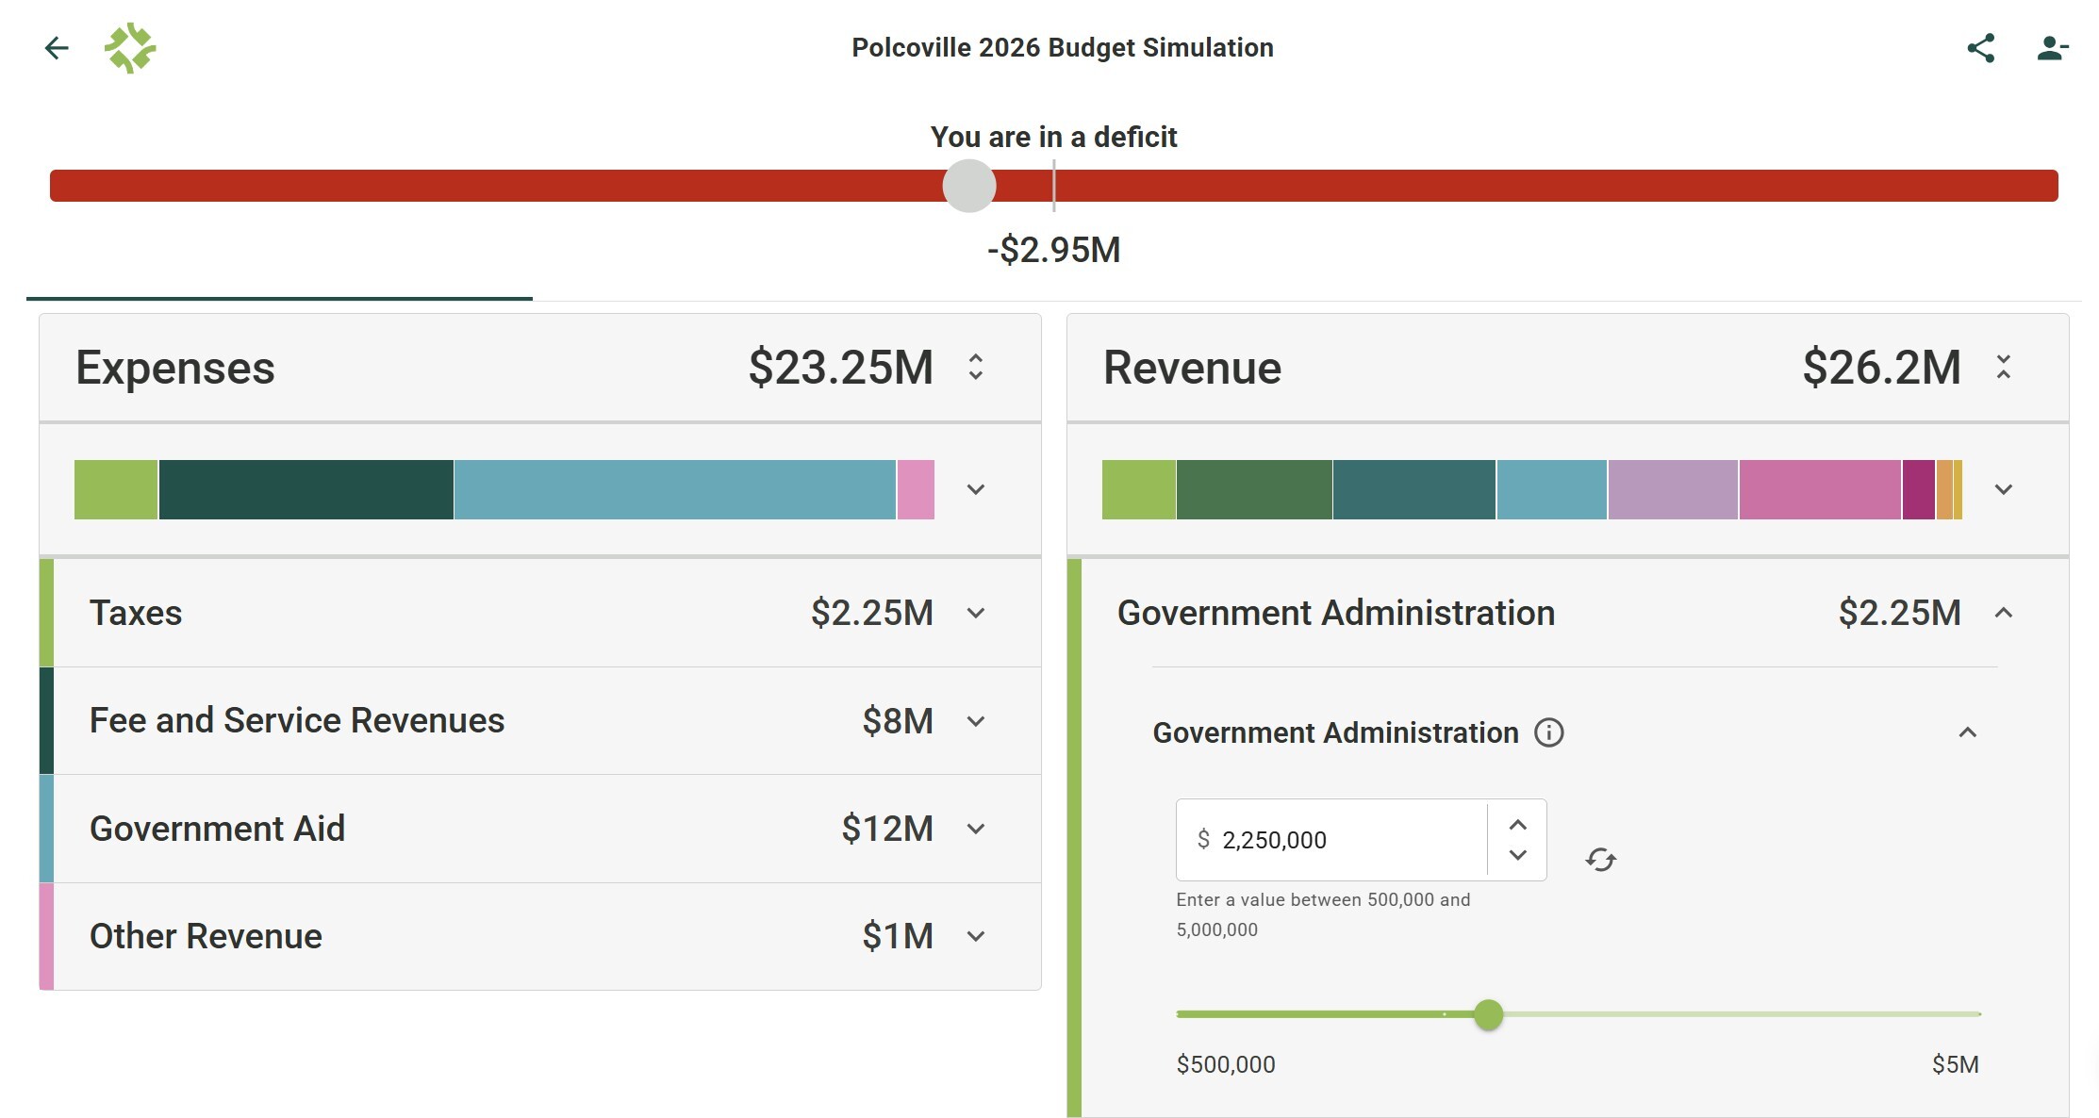Click the Government Aid label
Viewport: 2099px width, 1118px height.
(217, 829)
